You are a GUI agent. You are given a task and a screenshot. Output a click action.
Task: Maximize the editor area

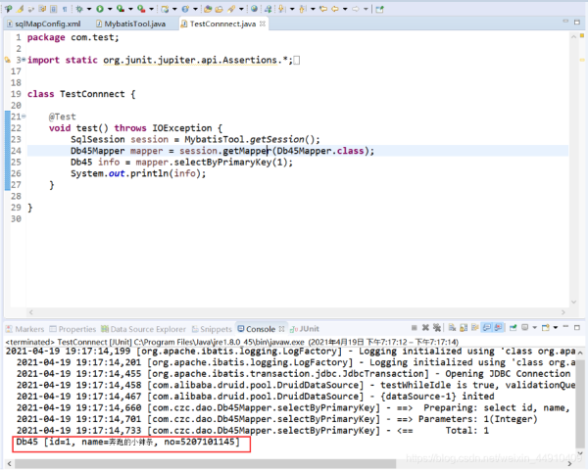point(577,22)
